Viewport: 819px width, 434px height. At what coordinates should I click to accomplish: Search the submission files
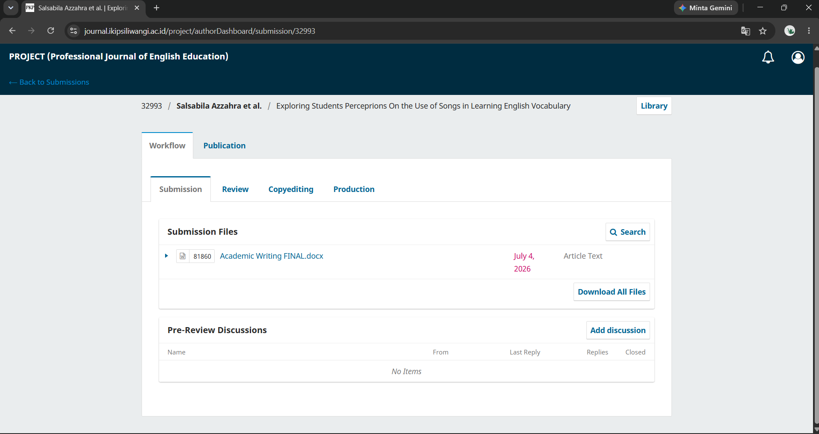(x=628, y=232)
